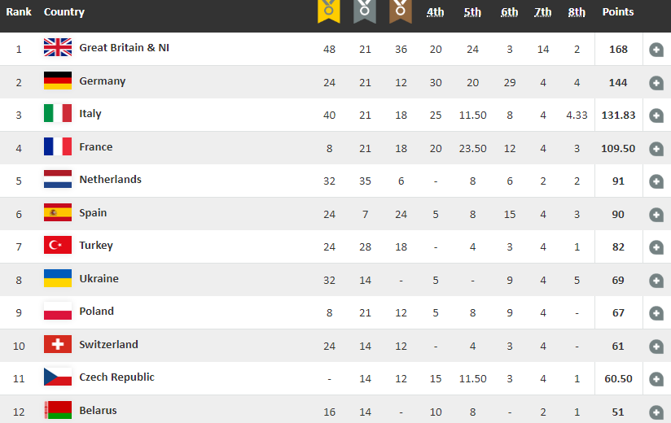Sort by the 4th place column
This screenshot has width=671, height=423.
tap(436, 12)
